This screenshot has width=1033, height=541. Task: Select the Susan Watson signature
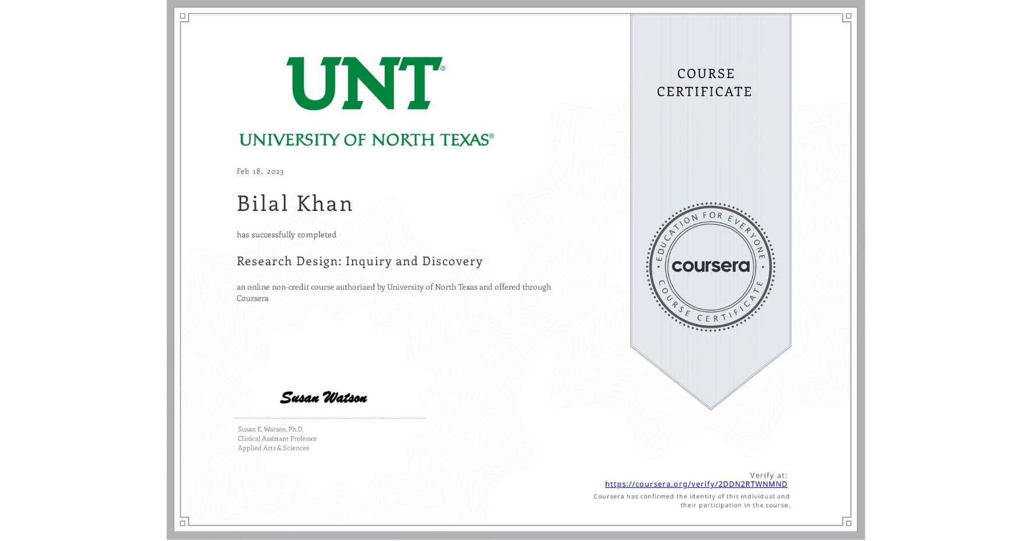pyautogui.click(x=324, y=398)
